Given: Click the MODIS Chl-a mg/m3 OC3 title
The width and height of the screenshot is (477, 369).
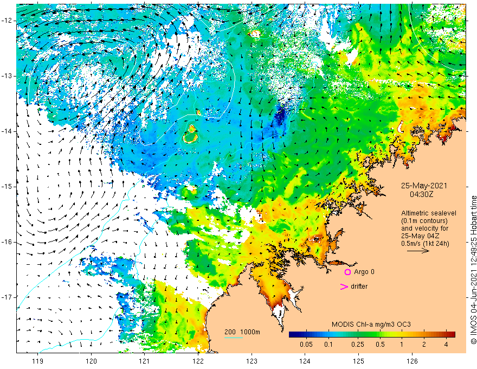Looking at the screenshot, I should (x=371, y=325).
